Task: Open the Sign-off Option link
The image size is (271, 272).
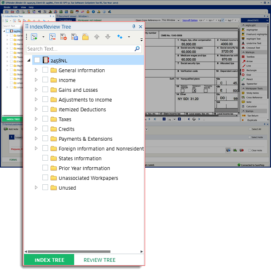Action: coord(190,20)
